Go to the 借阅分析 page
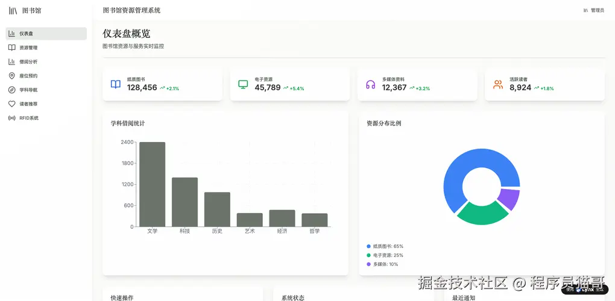Image resolution: width=615 pixels, height=301 pixels. click(x=46, y=62)
